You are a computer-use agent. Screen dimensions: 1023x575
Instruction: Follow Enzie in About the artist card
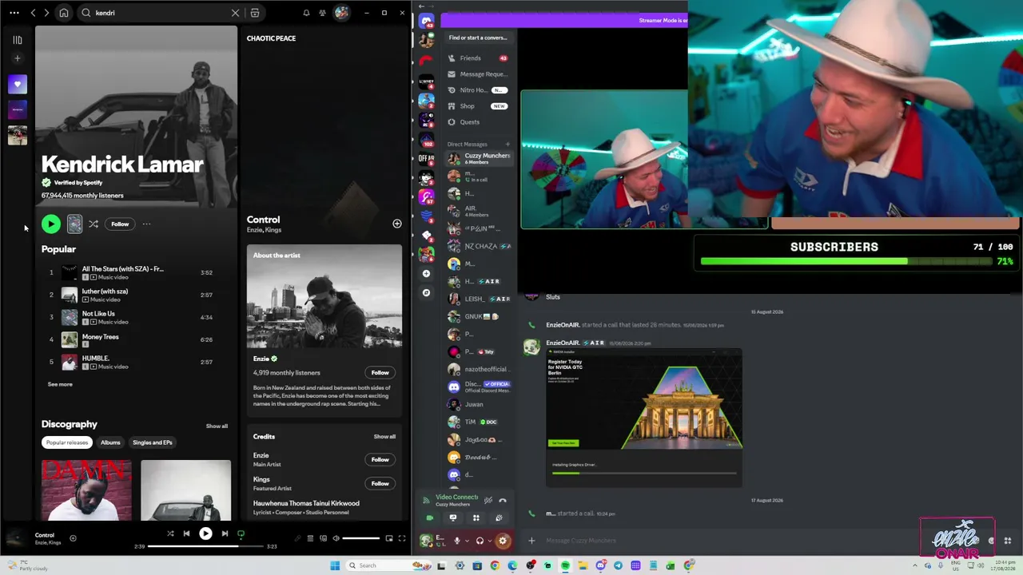380,372
